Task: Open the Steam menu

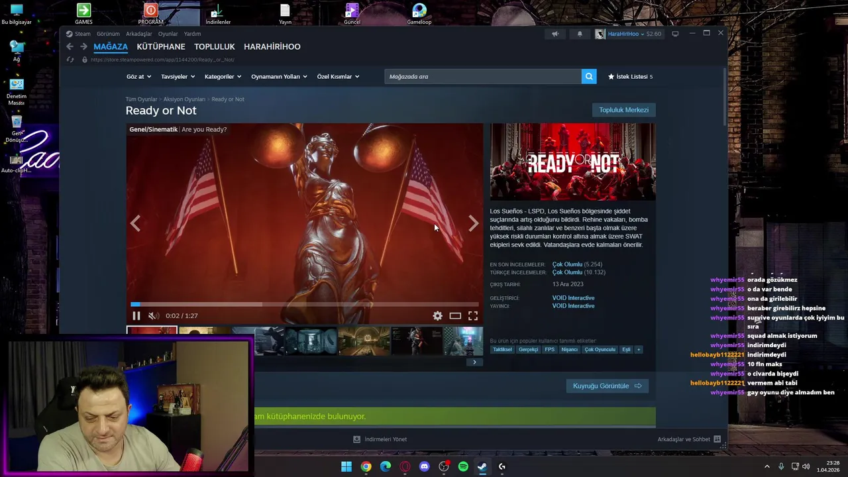Action: coord(78,34)
